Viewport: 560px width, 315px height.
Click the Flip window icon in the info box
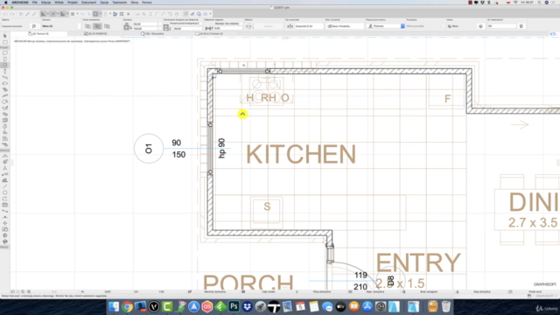(248, 26)
